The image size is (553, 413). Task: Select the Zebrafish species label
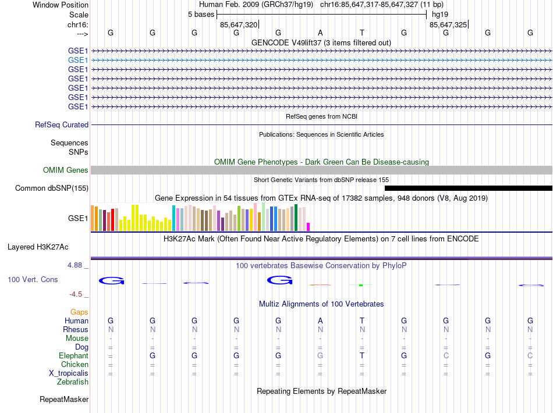73,382
